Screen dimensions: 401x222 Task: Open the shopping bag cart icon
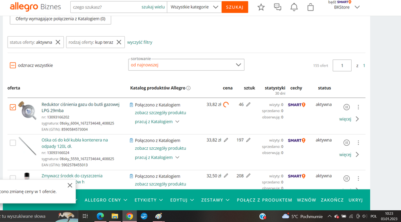pos(310,7)
